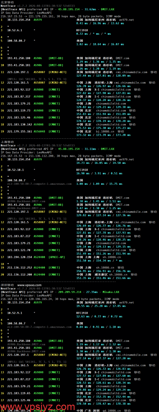The height and width of the screenshot is (412, 159).
Task: Select the bj.10086.cn hostname
Action: [x=104, y=131]
